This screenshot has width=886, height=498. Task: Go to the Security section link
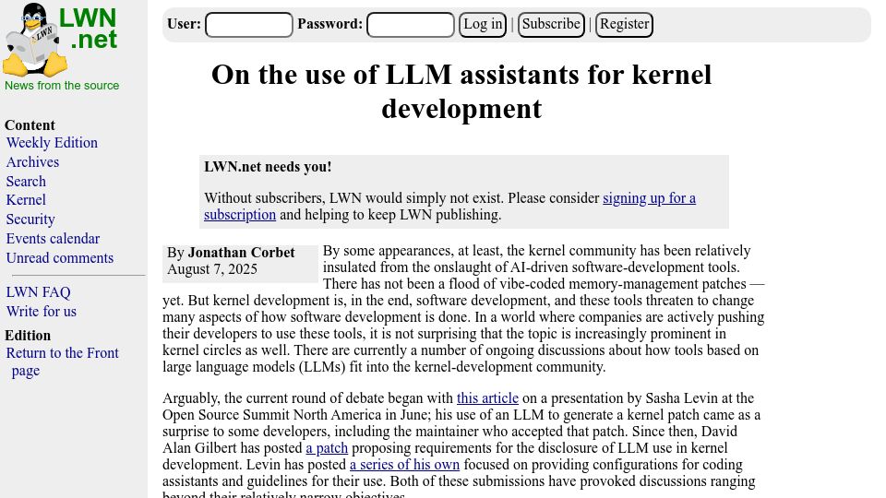click(x=30, y=219)
